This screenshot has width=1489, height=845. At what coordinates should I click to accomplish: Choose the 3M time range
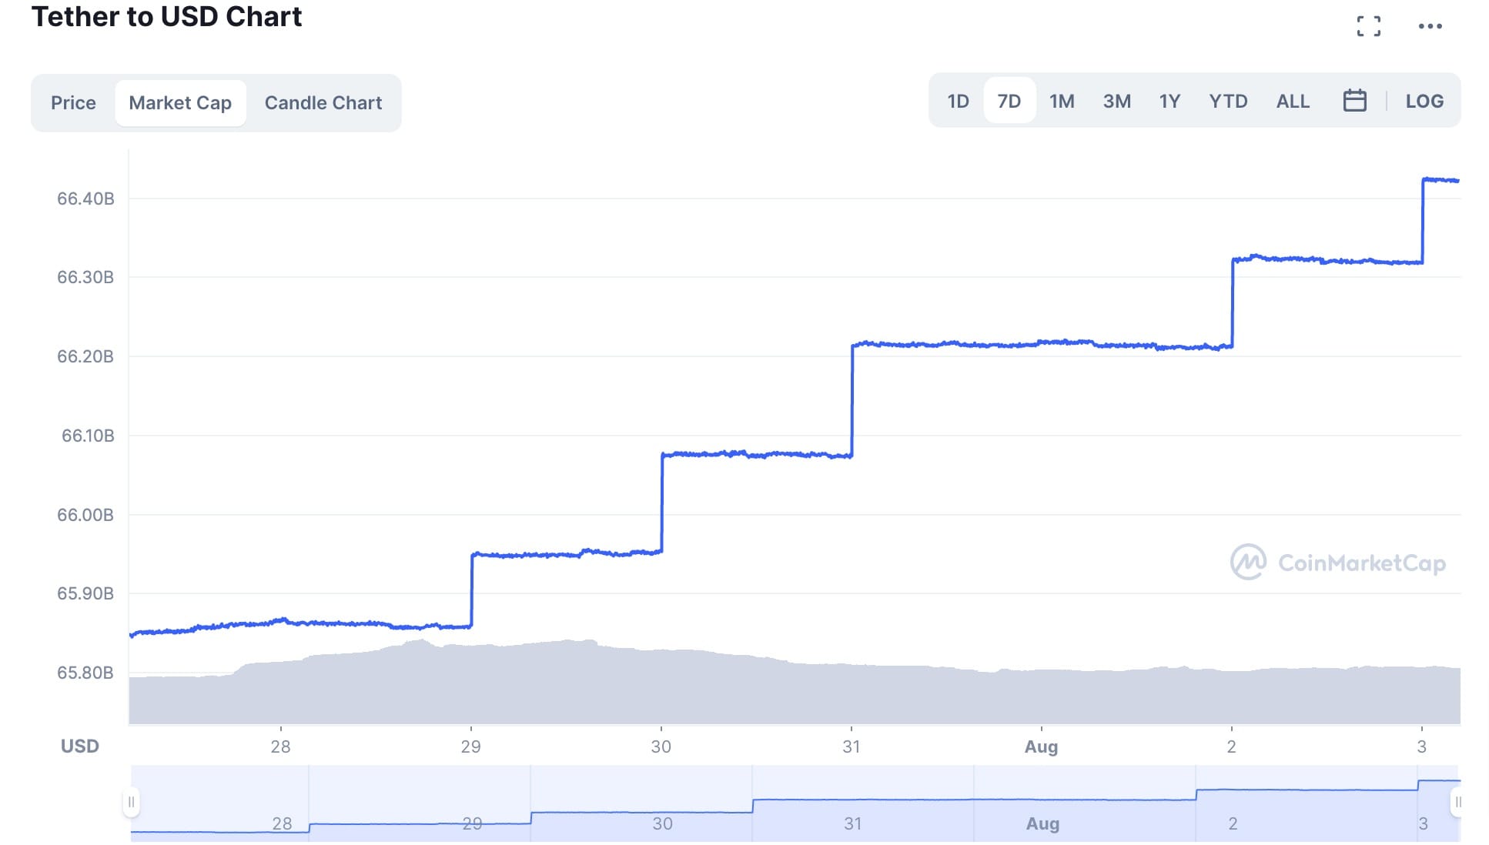click(1117, 101)
